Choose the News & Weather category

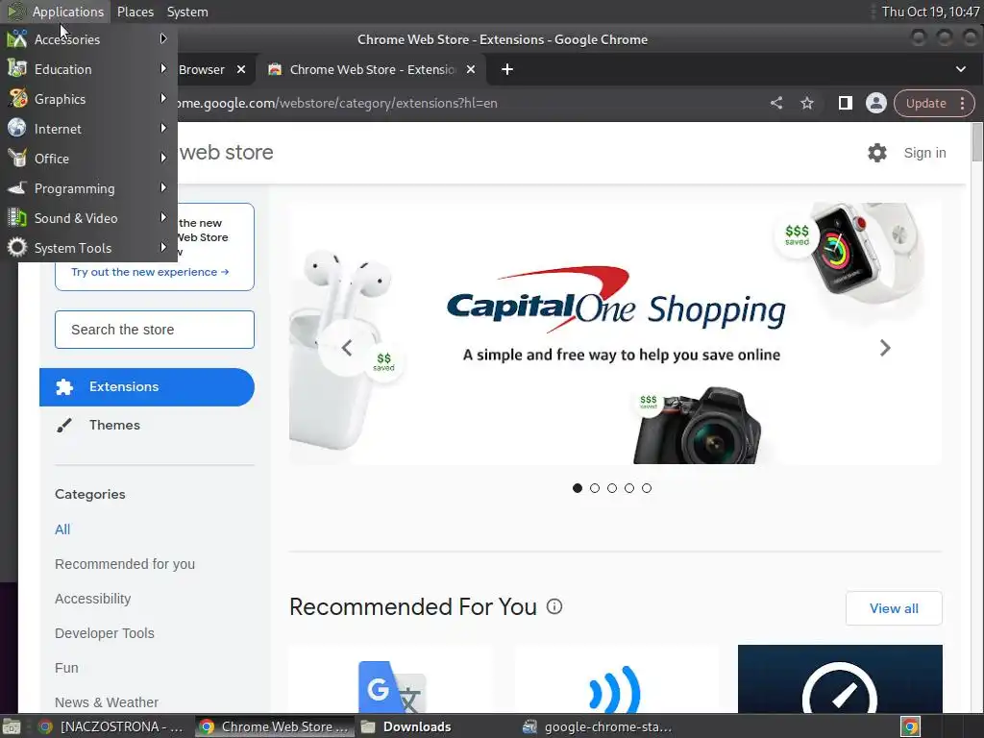point(106,701)
